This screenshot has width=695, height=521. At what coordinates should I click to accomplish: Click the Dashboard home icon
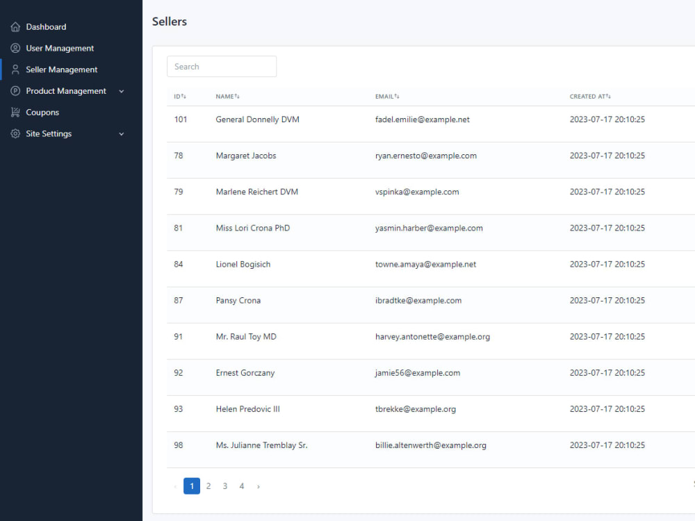point(15,27)
